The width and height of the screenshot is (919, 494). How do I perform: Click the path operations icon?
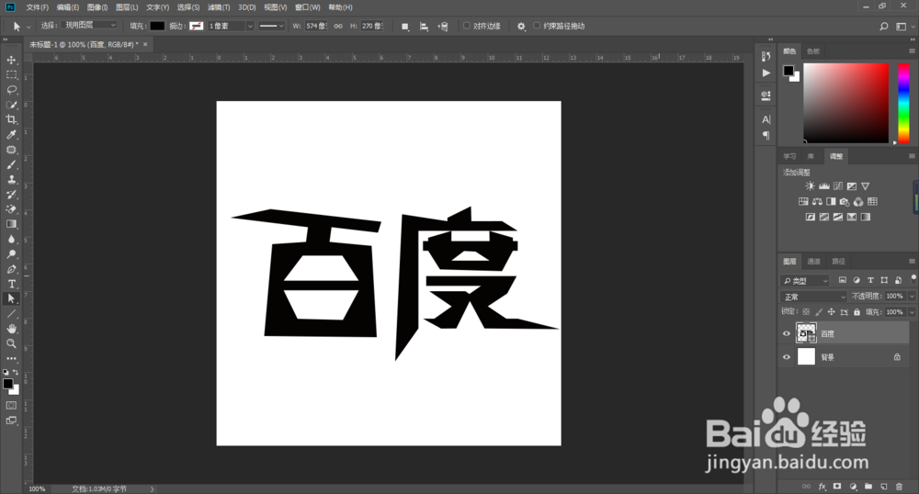pyautogui.click(x=405, y=27)
